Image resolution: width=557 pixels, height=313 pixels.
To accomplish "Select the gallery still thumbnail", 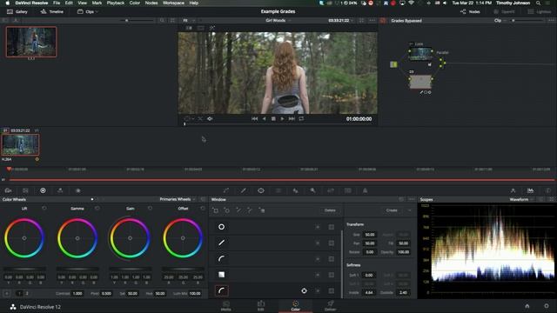I will (31, 42).
